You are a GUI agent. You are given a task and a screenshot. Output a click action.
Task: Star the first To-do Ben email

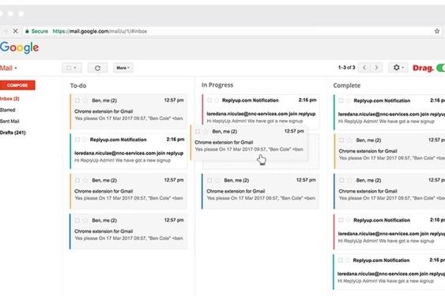85,100
